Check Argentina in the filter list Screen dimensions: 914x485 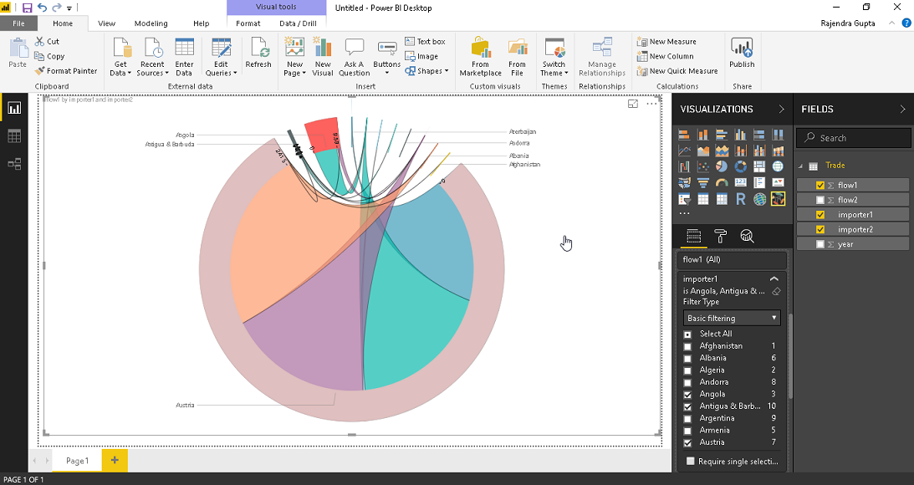[688, 419]
